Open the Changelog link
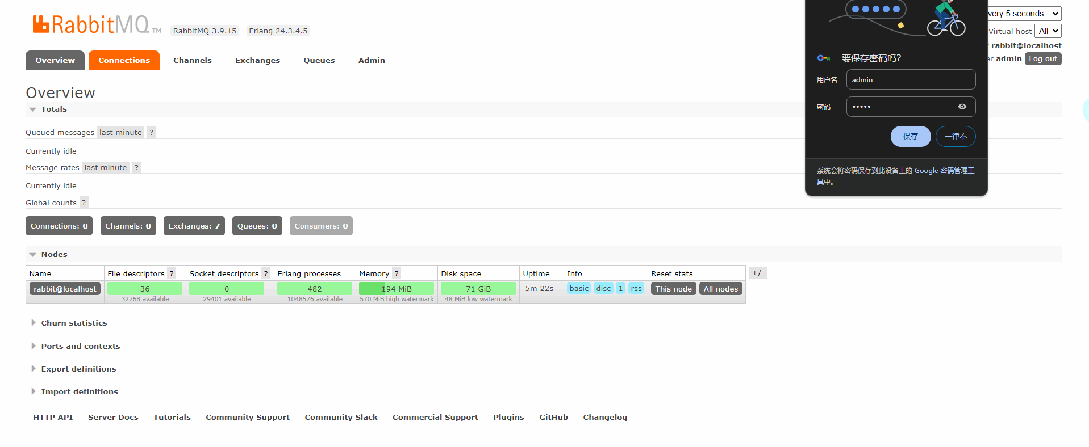1089x447 pixels. pos(605,417)
